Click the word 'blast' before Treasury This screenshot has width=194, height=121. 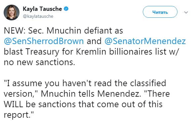[13, 52]
